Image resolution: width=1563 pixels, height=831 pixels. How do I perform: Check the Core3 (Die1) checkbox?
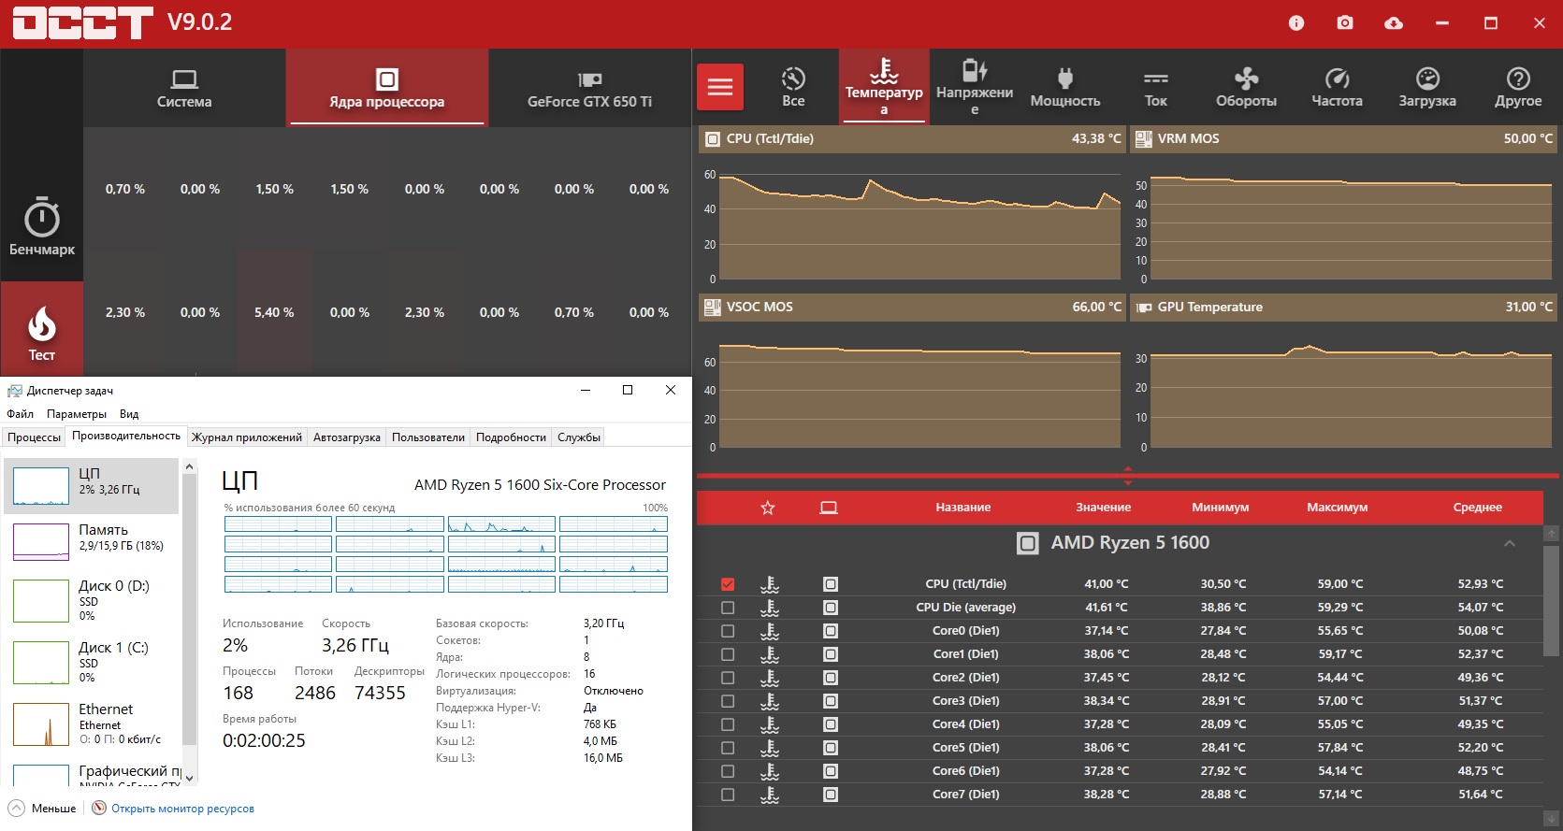[728, 701]
